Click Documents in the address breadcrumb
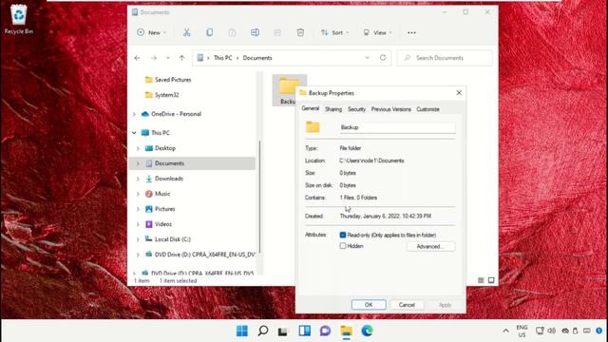The width and height of the screenshot is (608, 342). coord(257,58)
